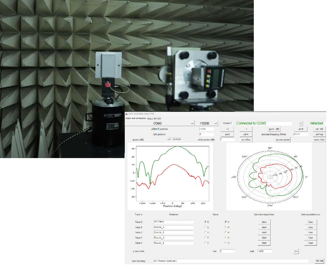Click the Easy Antenna Analyzer title bar icon

click(126, 114)
